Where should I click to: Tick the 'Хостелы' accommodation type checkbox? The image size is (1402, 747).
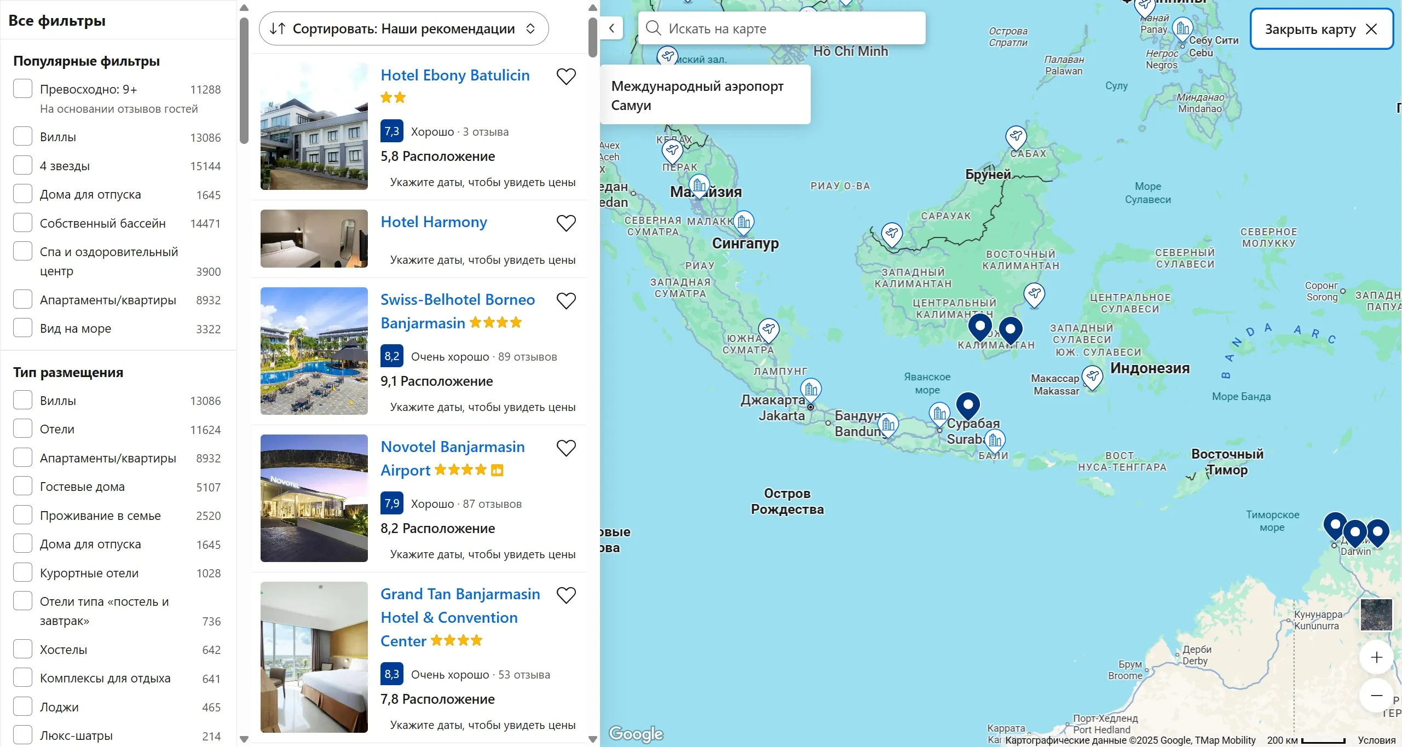(22, 649)
